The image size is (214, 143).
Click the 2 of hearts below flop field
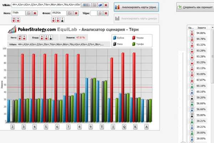58,20
